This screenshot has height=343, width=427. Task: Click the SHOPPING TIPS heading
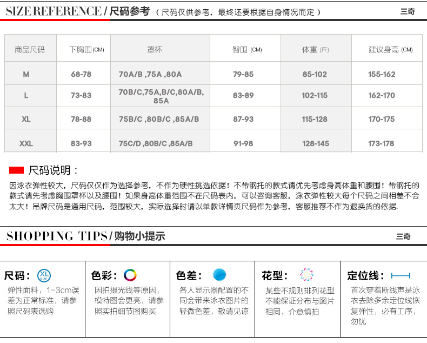point(57,236)
